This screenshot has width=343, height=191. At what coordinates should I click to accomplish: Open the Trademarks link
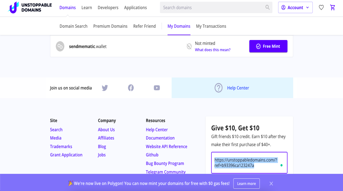coord(61,146)
